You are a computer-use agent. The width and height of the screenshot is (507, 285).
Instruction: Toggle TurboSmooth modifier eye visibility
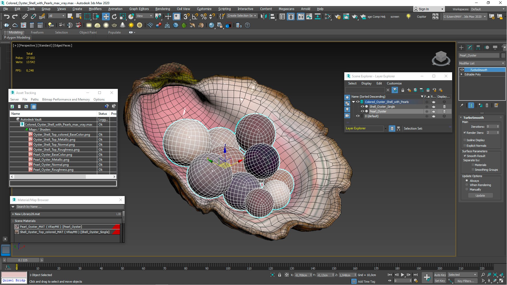point(462,70)
